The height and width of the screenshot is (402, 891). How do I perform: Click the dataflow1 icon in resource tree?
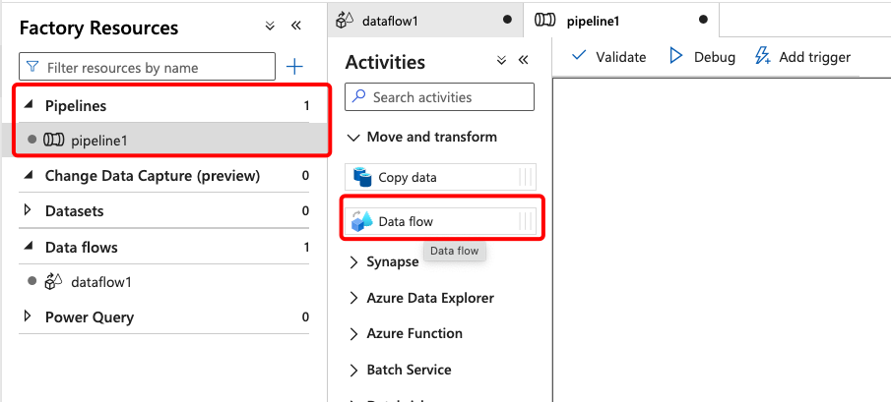point(53,281)
